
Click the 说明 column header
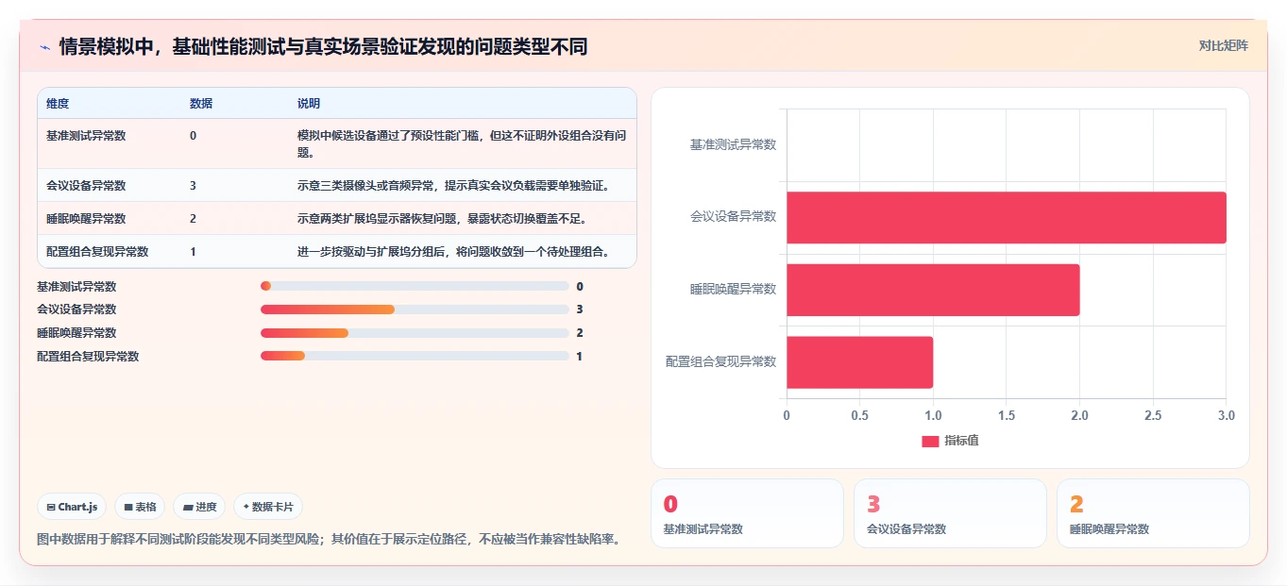tap(309, 103)
